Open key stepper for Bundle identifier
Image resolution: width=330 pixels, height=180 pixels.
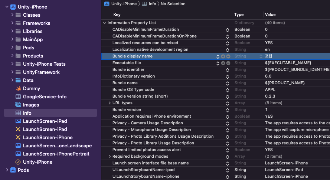pyautogui.click(x=228, y=70)
